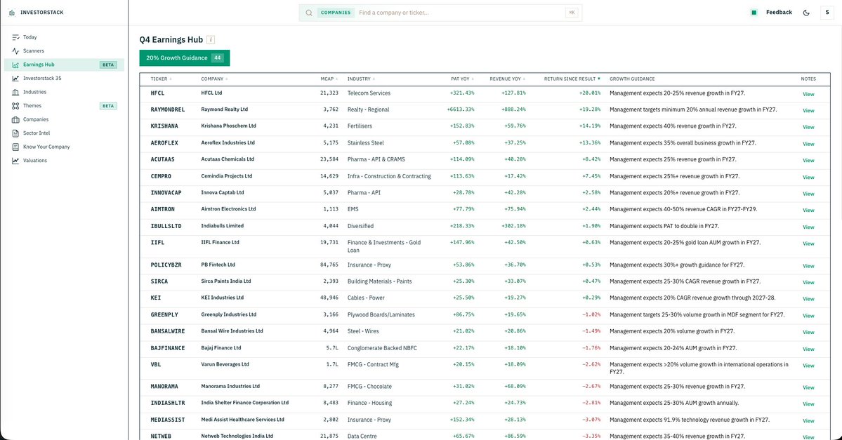
Task: Click the search magnifier icon
Action: coord(309,13)
